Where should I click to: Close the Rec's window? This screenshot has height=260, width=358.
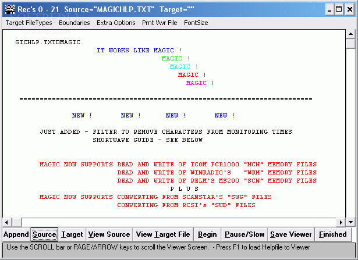(x=349, y=10)
